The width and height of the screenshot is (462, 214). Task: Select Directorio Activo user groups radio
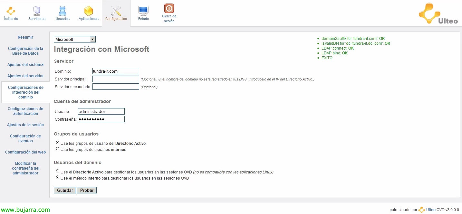pos(58,143)
